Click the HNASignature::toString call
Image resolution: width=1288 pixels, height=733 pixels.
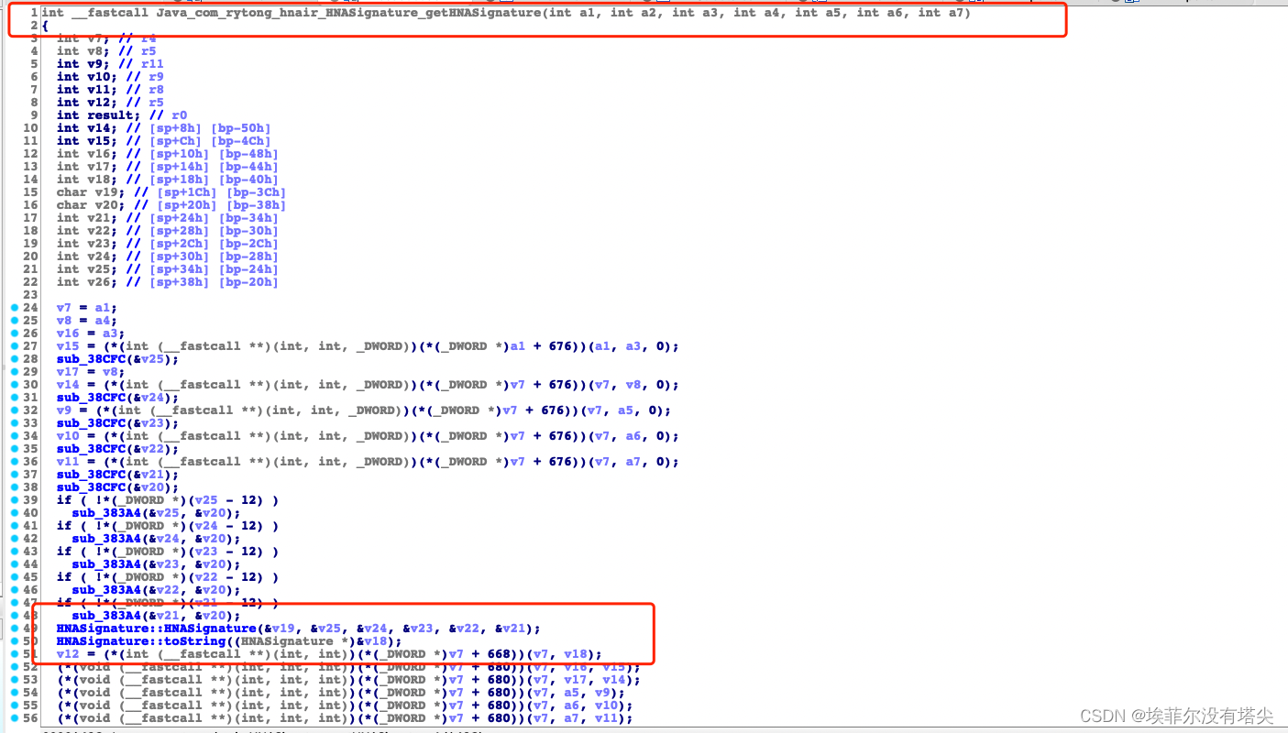click(x=229, y=641)
